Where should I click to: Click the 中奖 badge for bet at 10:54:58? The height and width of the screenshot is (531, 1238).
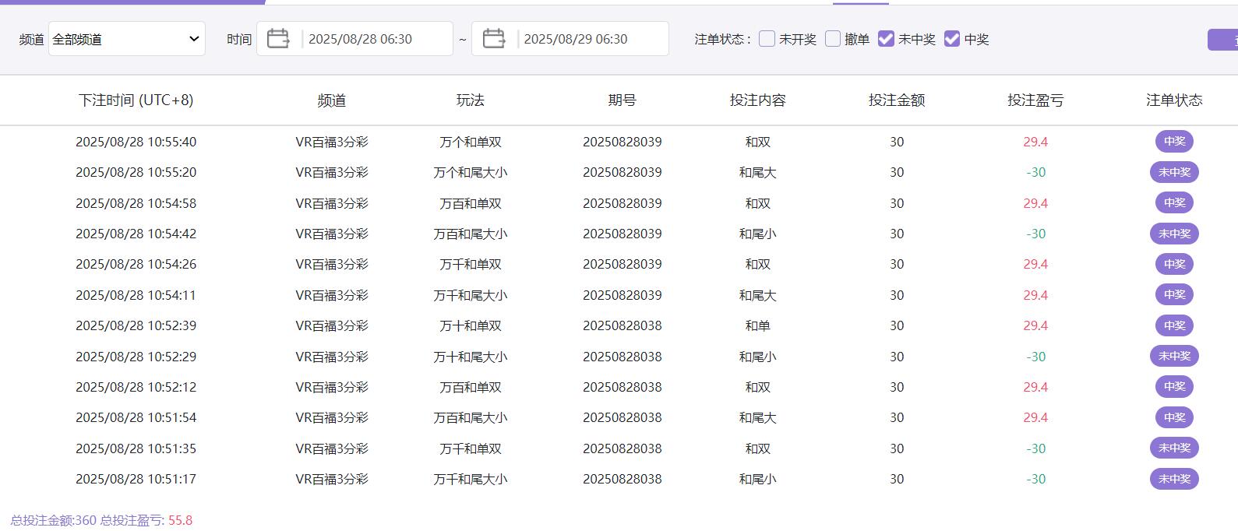[1174, 203]
